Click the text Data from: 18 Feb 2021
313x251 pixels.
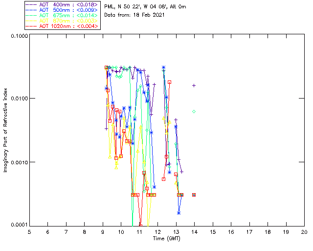(x=134, y=15)
